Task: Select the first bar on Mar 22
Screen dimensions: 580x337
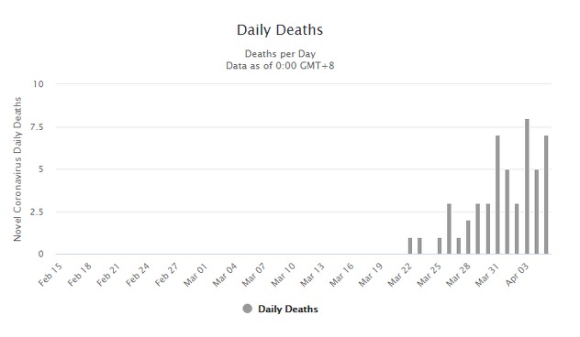Action: [x=410, y=245]
